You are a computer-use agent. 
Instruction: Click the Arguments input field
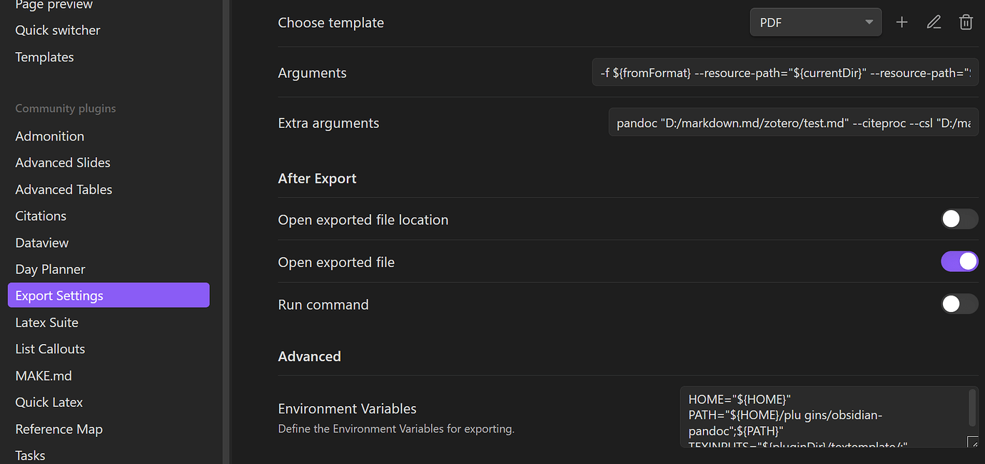click(x=785, y=72)
